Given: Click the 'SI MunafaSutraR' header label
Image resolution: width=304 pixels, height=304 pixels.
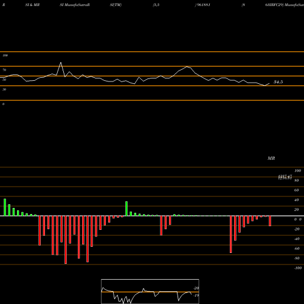Looking at the screenshot, I should 75,5.
